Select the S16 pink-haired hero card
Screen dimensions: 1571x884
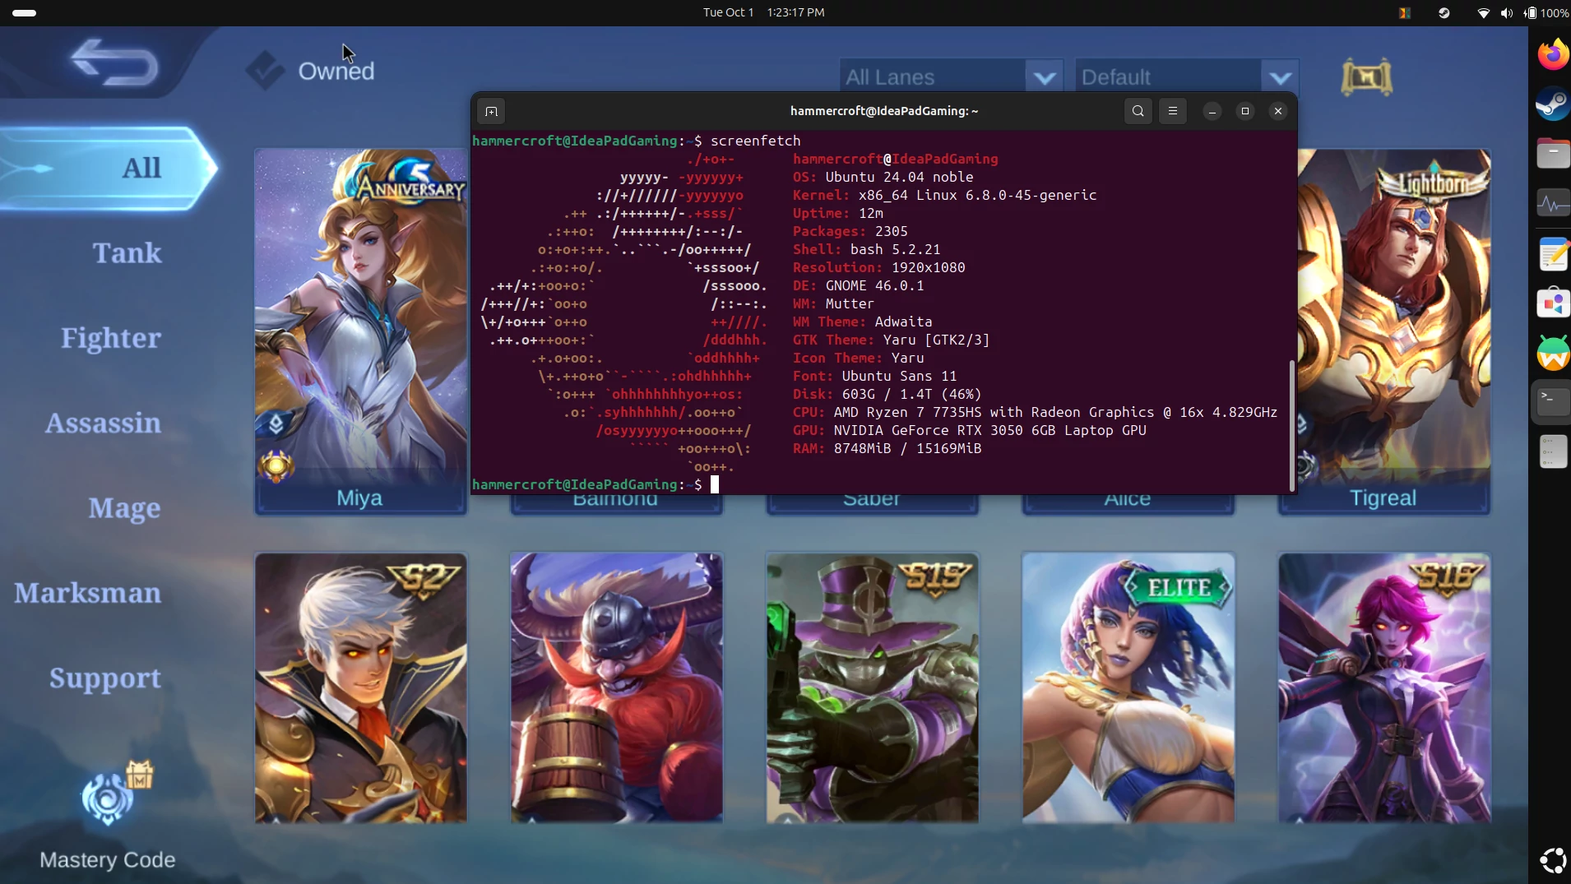click(x=1384, y=688)
